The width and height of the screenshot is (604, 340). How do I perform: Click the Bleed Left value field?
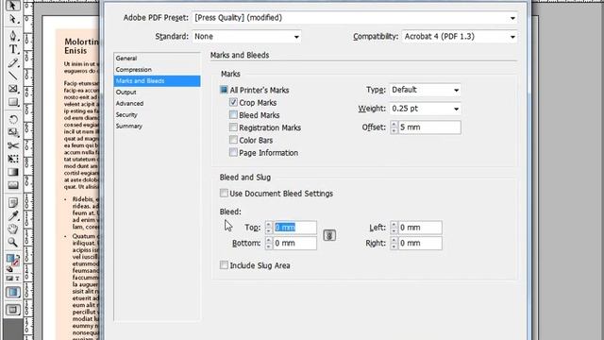pos(420,228)
